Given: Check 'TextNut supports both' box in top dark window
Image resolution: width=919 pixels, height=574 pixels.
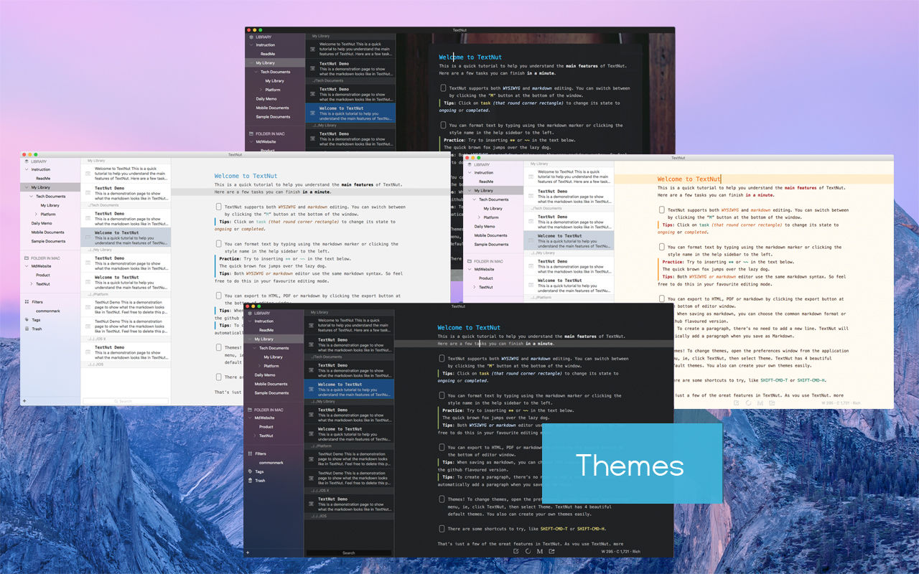Looking at the screenshot, I should tap(443, 88).
